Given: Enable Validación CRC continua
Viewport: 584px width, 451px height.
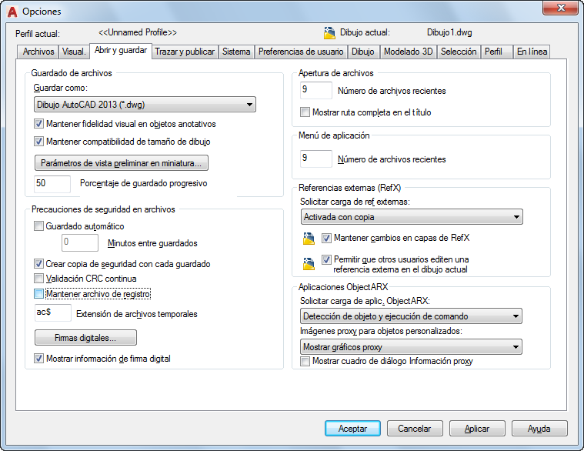Looking at the screenshot, I should (x=38, y=278).
